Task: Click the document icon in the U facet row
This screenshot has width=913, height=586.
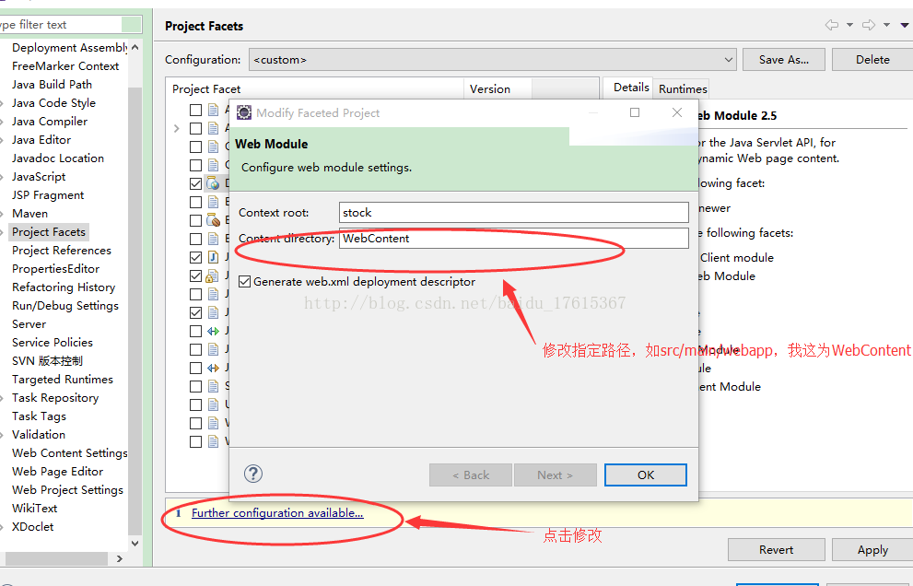Action: [213, 404]
